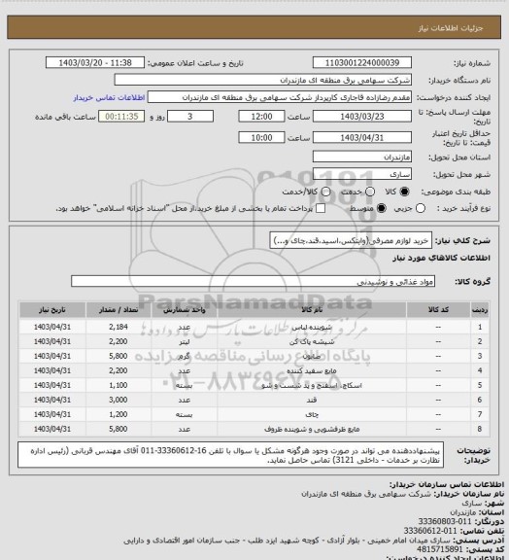Click the price validity date 1403/04/31 field
Viewport: 509px width, 560px height.
click(362, 138)
